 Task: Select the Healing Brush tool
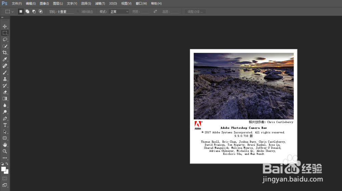(x=5, y=66)
